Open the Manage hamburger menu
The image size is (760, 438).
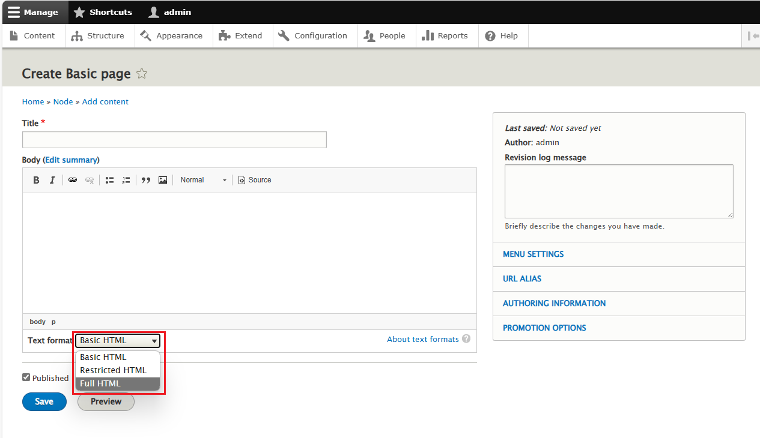[33, 12]
